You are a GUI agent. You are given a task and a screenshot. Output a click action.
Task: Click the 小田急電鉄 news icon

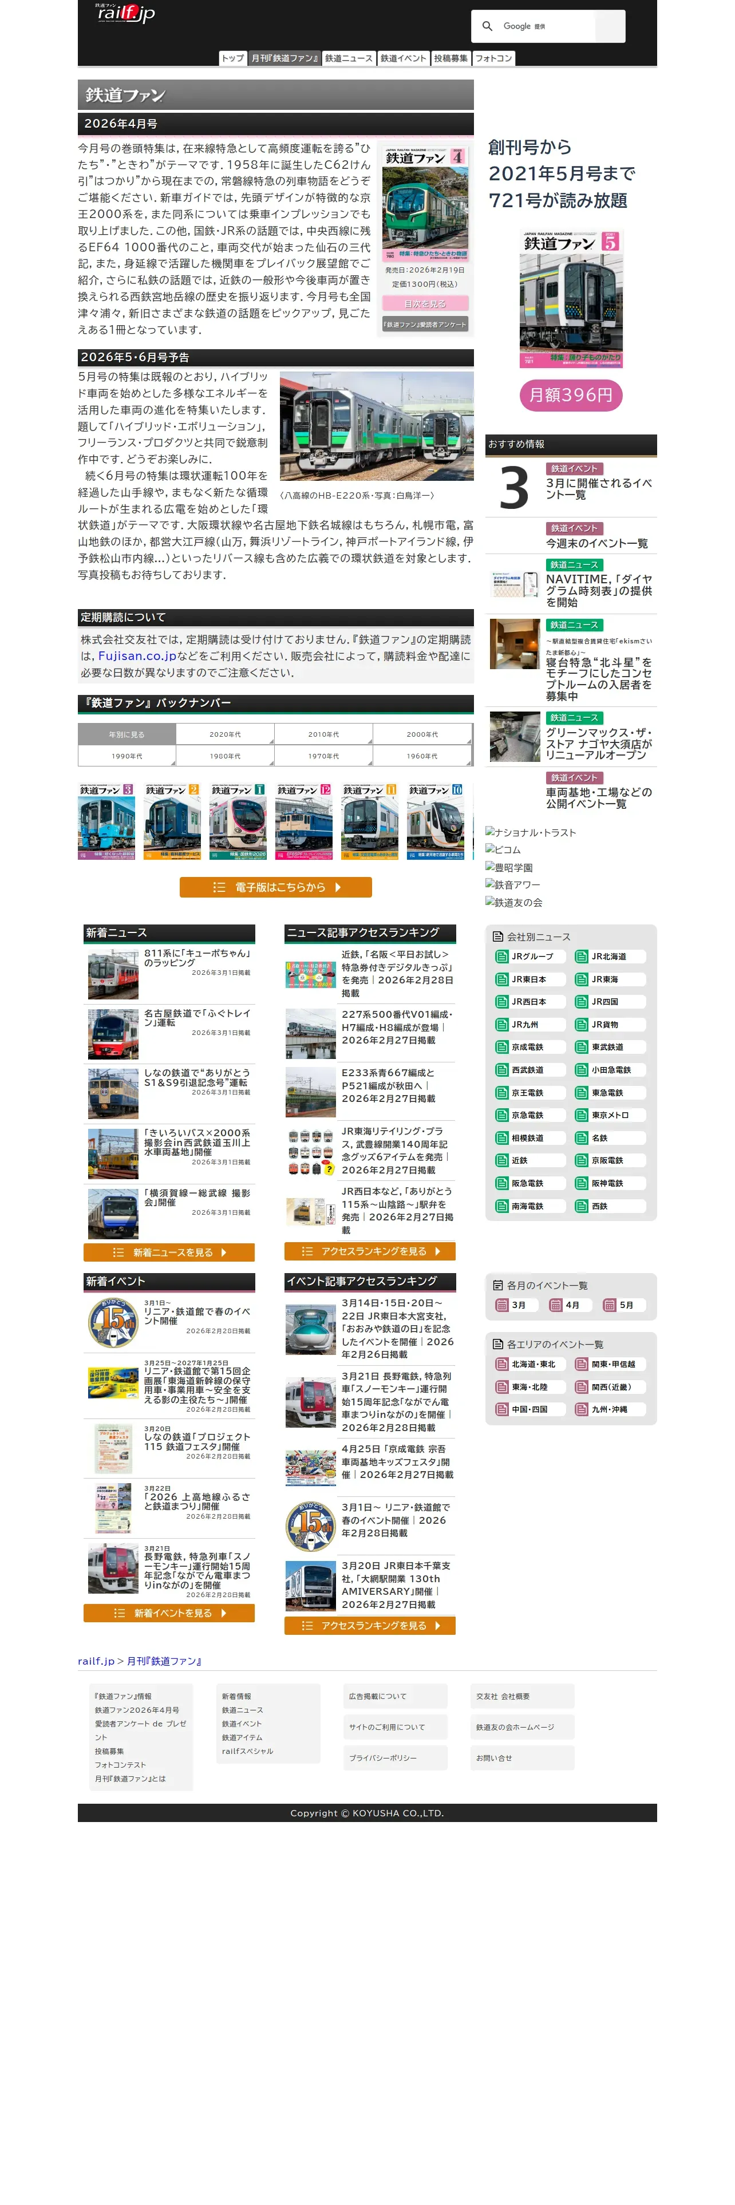tap(582, 1070)
